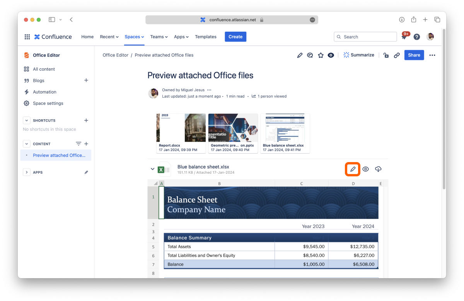Click the blue Share button
464x301 pixels.
tap(414, 55)
